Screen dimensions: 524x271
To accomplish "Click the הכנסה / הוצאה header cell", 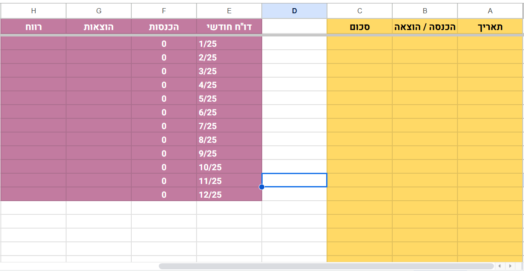I will [425, 27].
